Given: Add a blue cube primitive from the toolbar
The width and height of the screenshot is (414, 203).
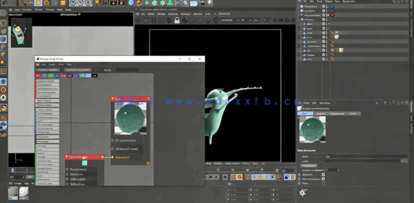Looking at the screenshot, I should (x=131, y=3).
